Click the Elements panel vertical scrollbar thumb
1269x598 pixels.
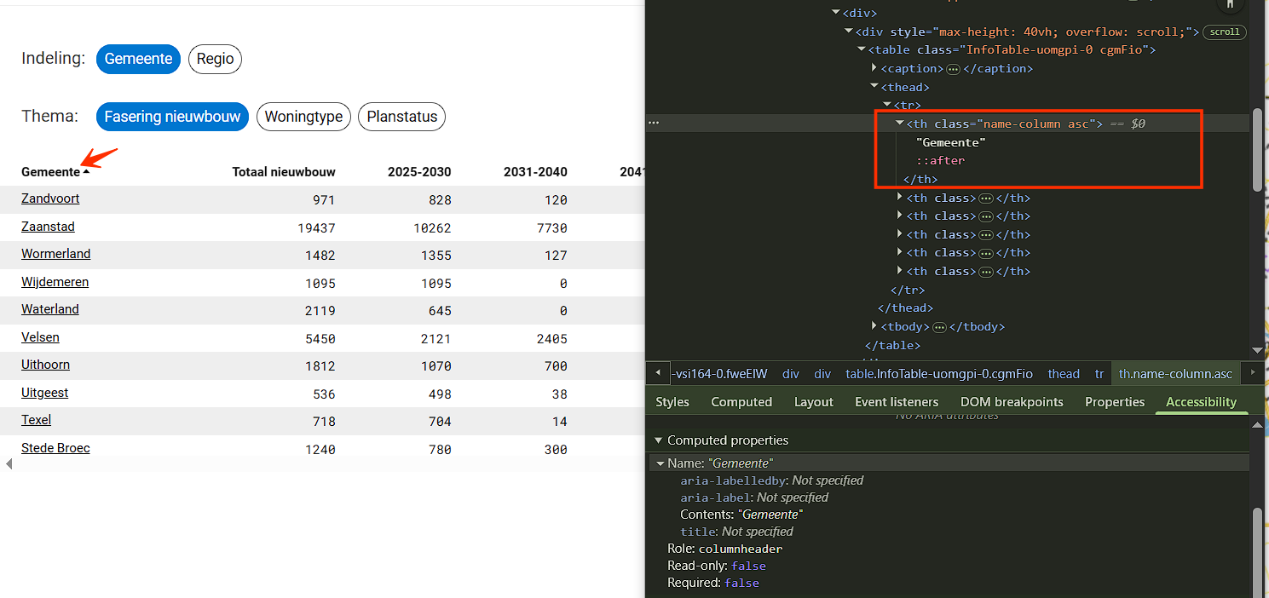[x=1257, y=149]
